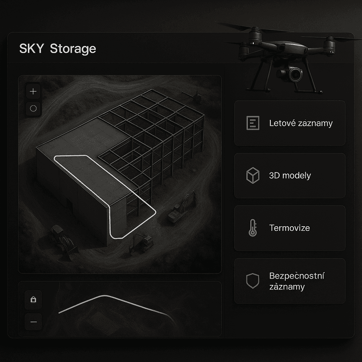Screen dimensions: 362x362
Task: Click the 3D cube icon
Action: point(253,175)
